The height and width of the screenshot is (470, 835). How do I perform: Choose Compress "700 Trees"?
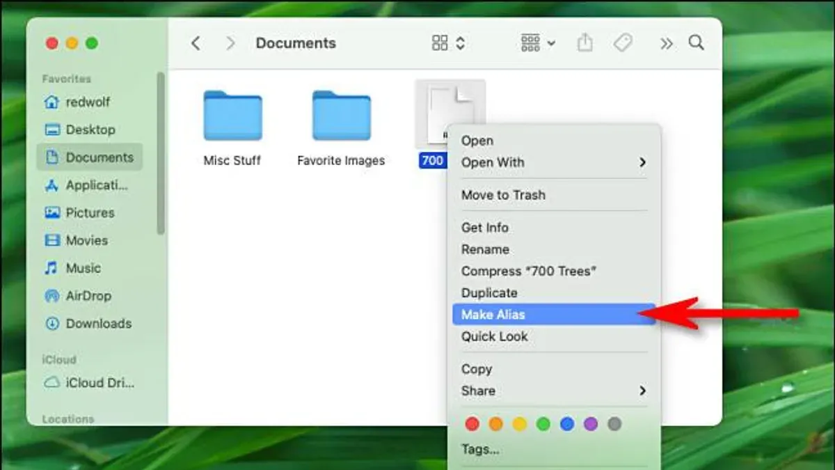(554, 271)
